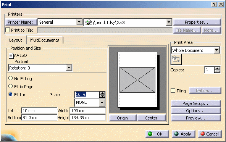
Task: Open the General printer group dropdown
Action: pyautogui.click(x=79, y=22)
